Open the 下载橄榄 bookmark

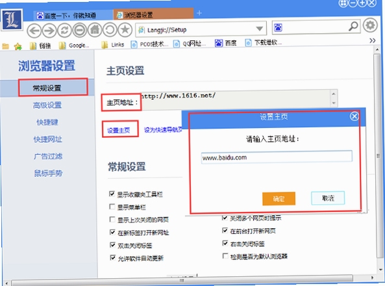tap(263, 42)
